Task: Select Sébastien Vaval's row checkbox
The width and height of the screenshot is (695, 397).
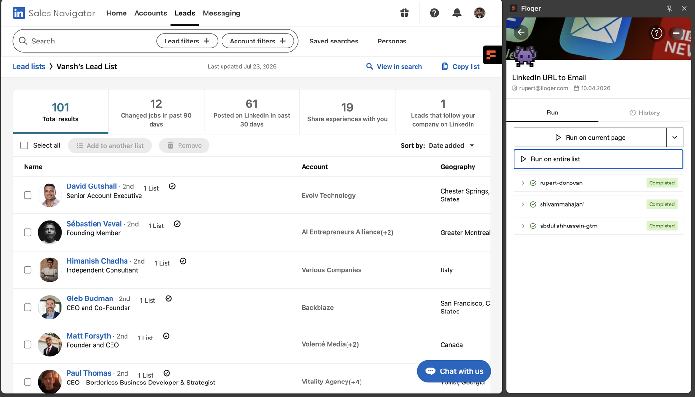Action: click(28, 232)
